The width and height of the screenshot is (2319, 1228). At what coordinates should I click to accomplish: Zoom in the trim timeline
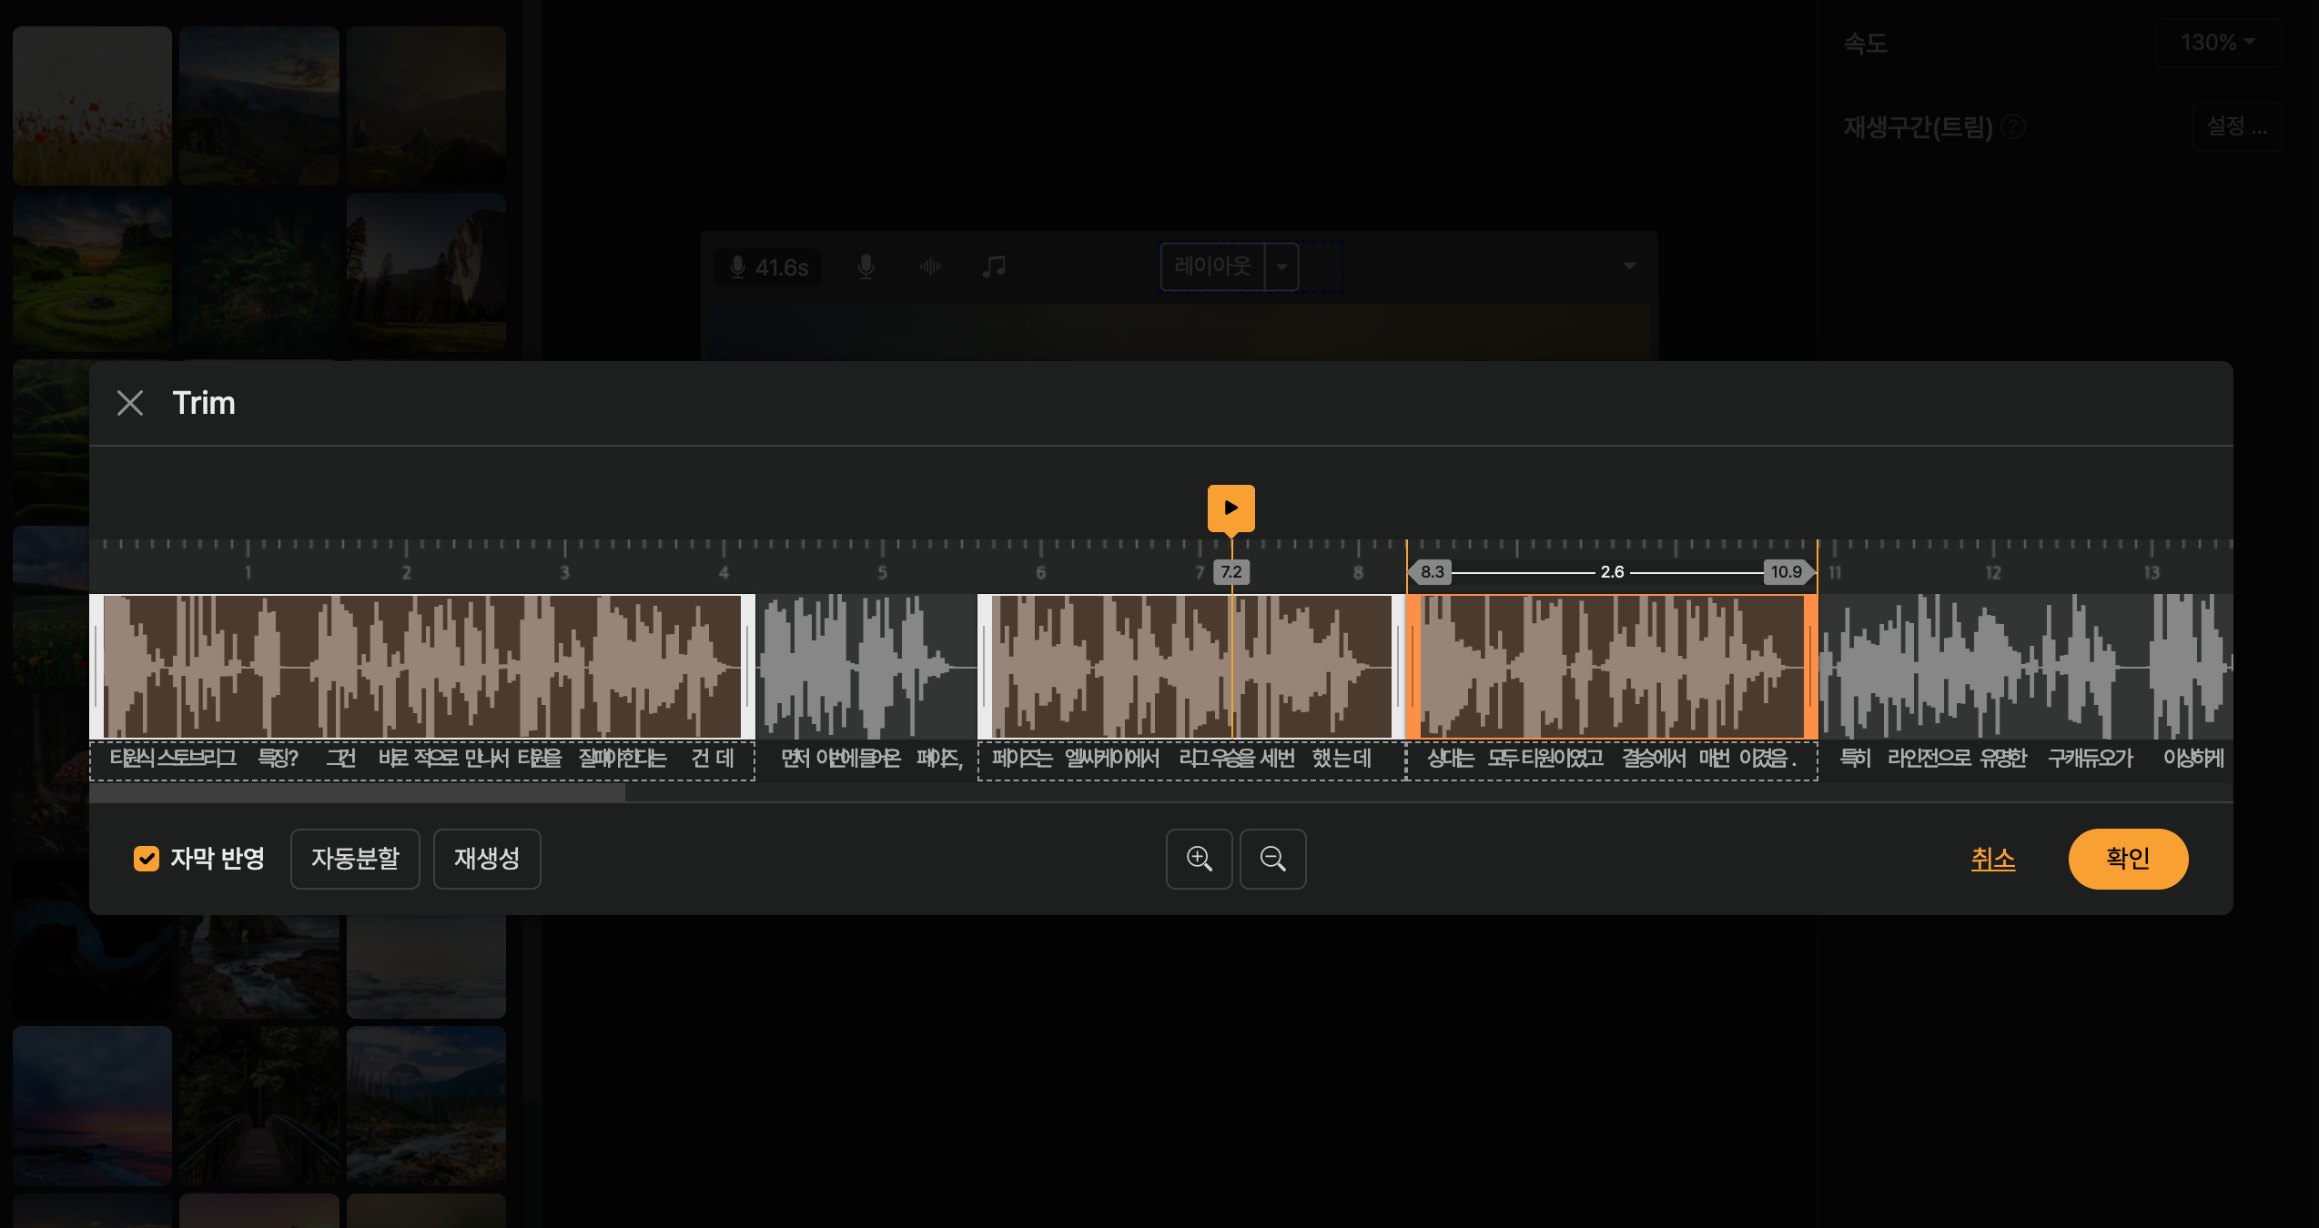point(1199,859)
